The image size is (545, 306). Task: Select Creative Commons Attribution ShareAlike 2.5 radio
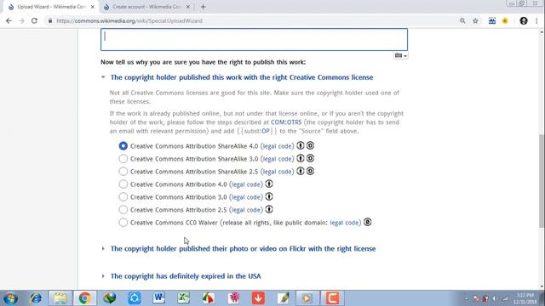(x=123, y=172)
